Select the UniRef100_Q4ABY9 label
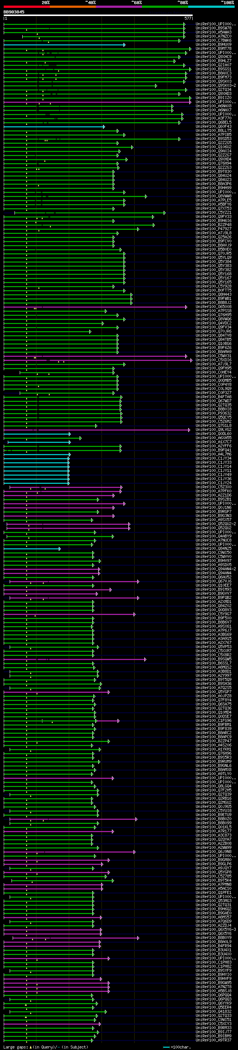238x1050 pixels. click(213, 536)
